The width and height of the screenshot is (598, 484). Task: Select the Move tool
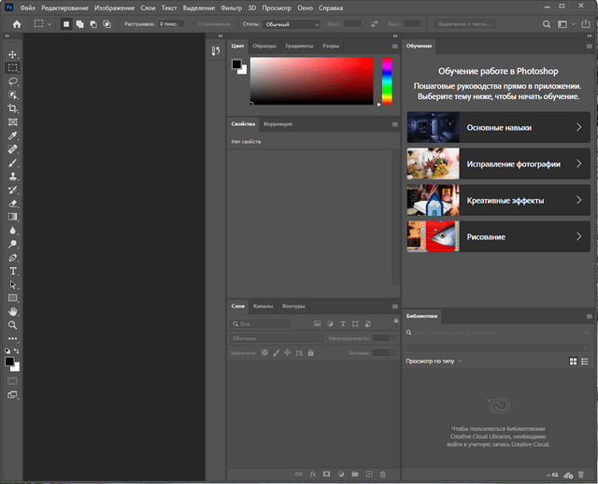point(13,55)
